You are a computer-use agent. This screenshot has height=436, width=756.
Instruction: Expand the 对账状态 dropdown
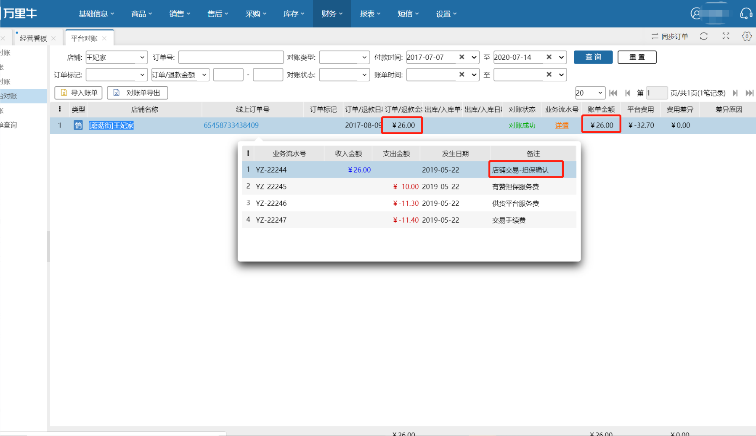tap(344, 75)
